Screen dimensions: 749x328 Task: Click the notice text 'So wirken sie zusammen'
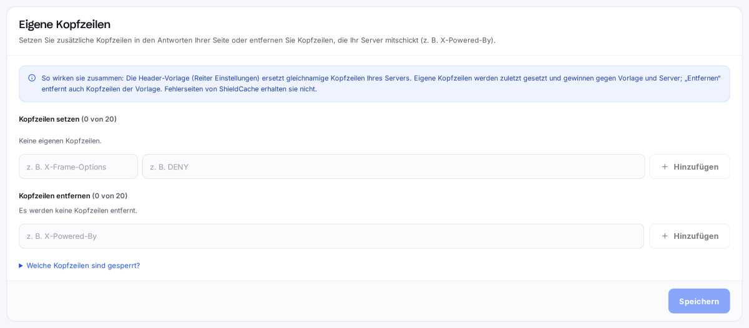pyautogui.click(x=82, y=78)
